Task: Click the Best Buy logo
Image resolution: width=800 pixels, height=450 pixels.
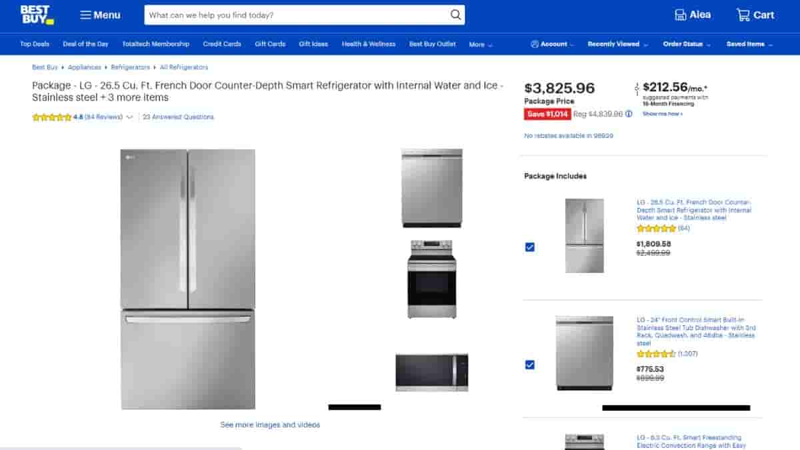Action: [x=37, y=15]
